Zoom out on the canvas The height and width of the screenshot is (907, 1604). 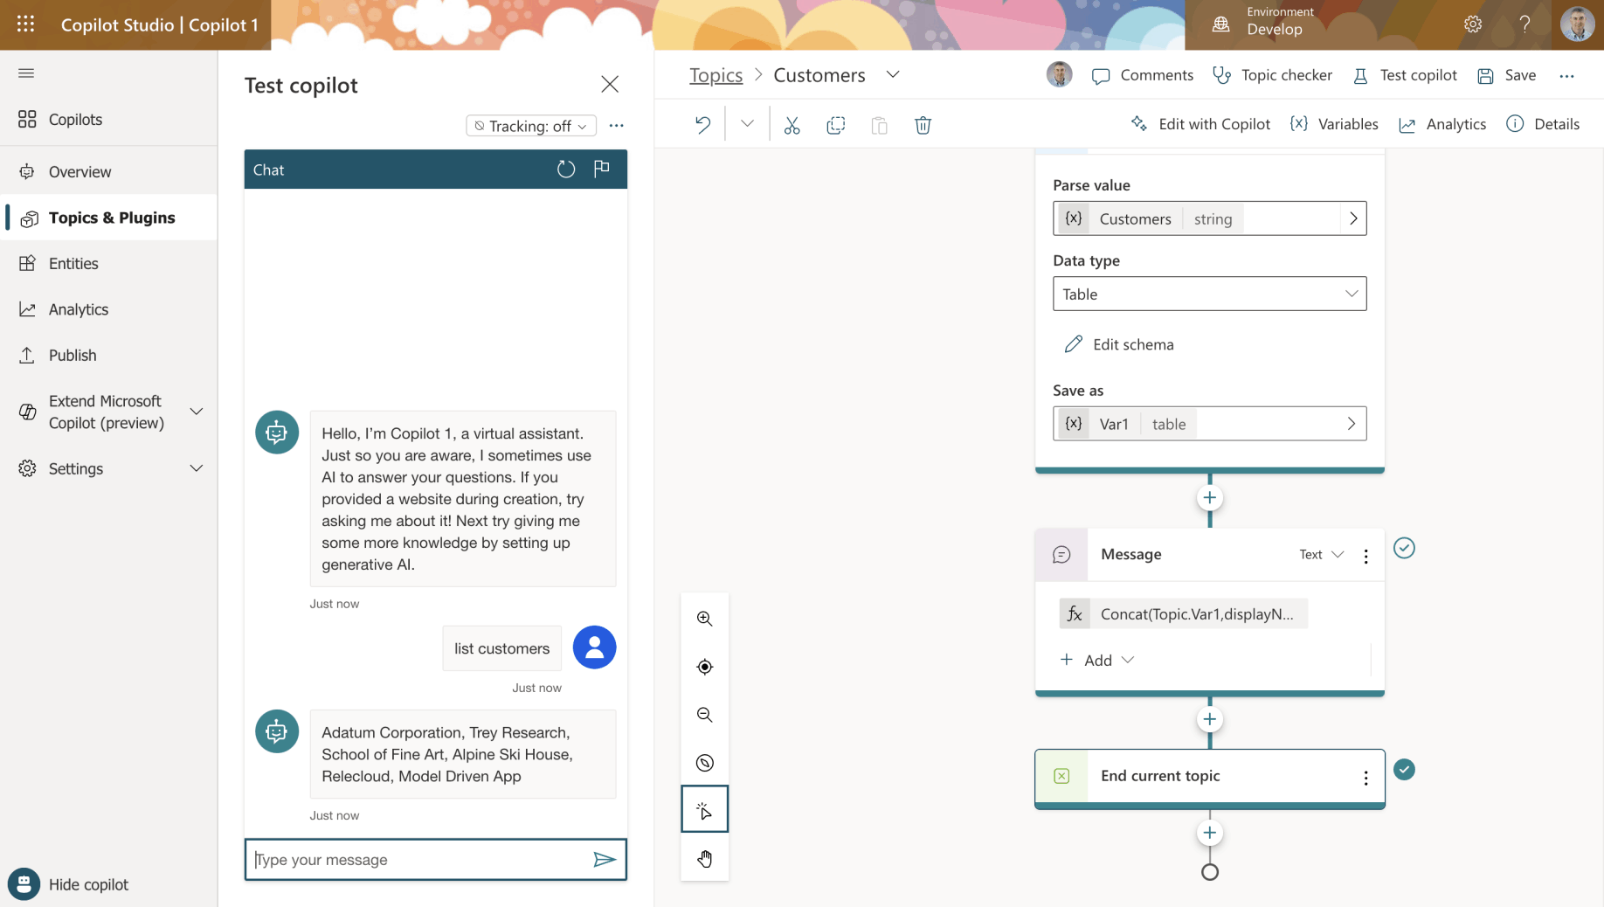[704, 715]
